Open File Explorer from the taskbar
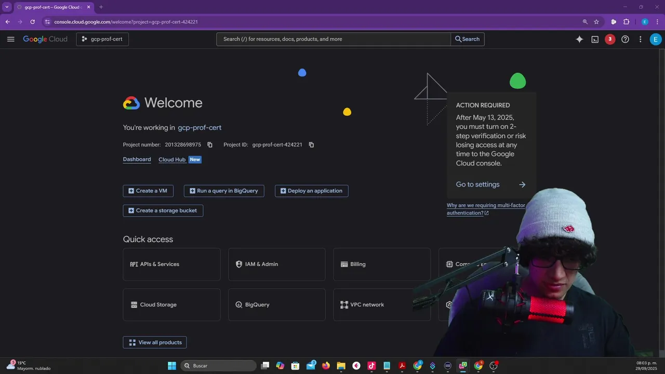Viewport: 665px width, 374px height. (x=341, y=366)
